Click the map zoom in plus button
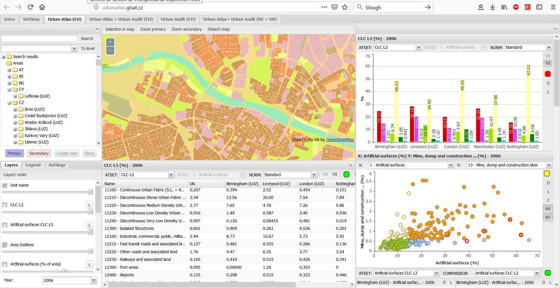This screenshot has width=560, height=288. pyautogui.click(x=110, y=42)
